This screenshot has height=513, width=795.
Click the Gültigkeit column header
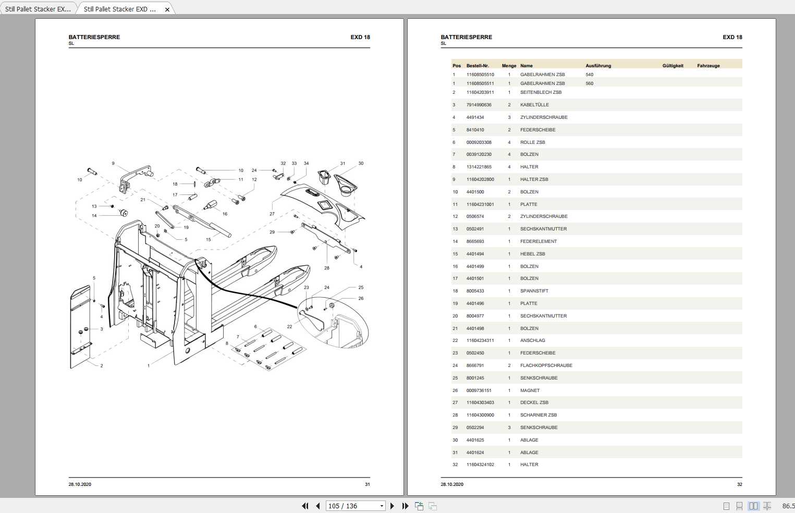click(x=672, y=66)
